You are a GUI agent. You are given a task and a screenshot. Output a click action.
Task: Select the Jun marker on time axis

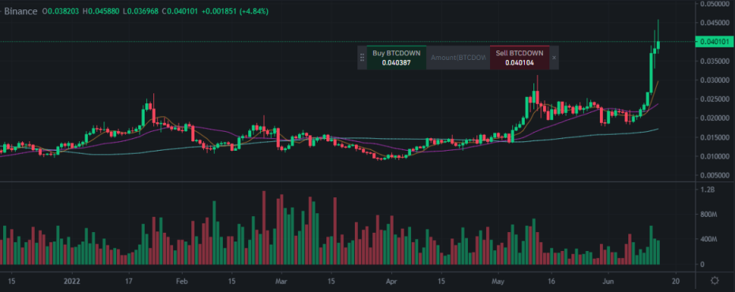(608, 281)
